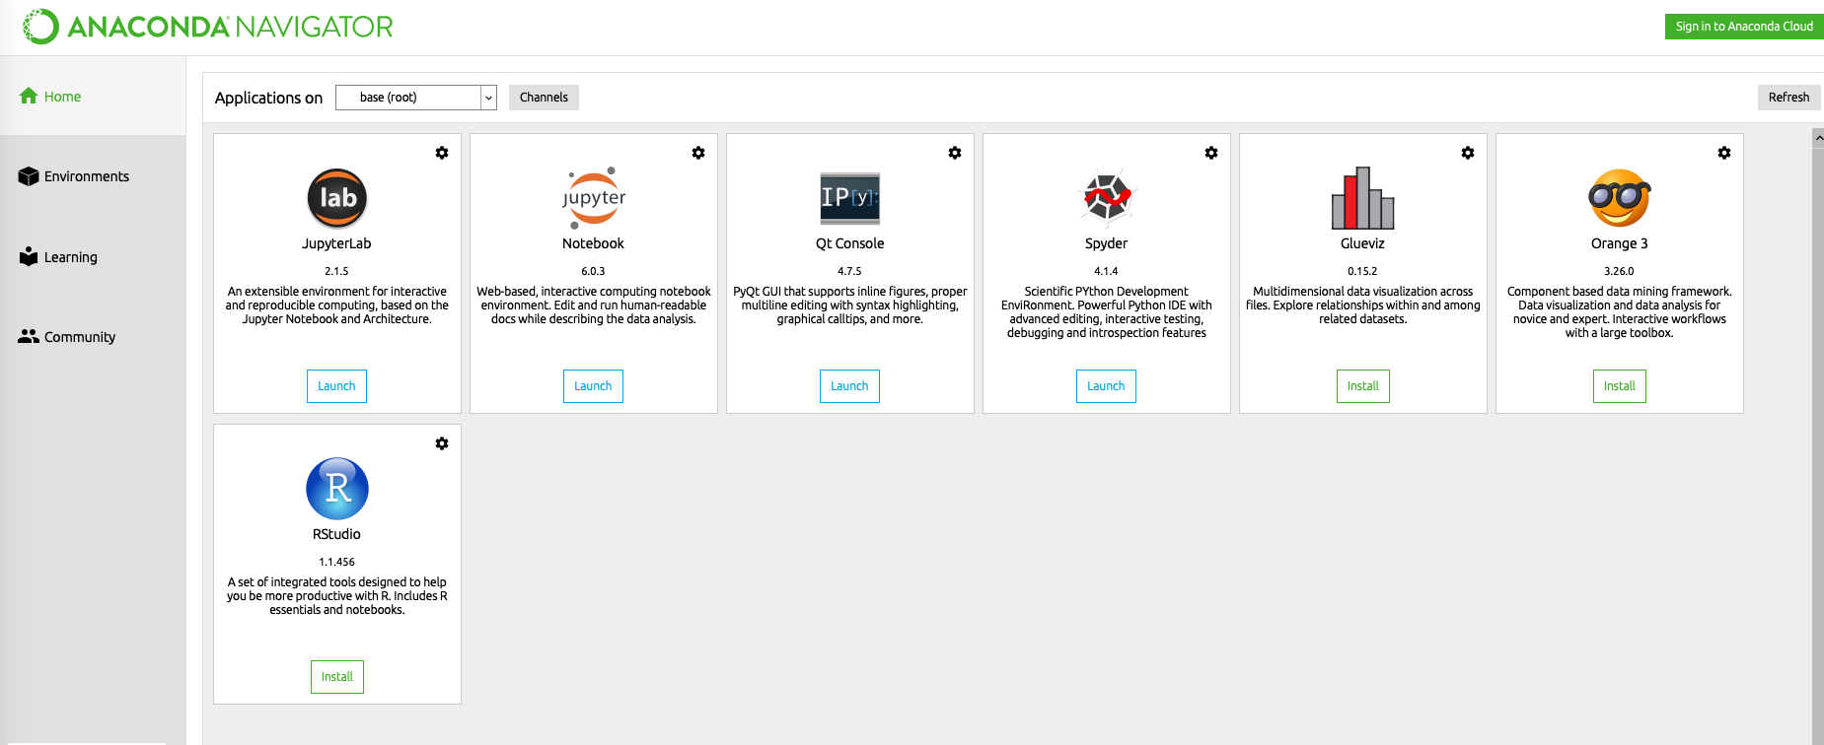Click the Environments cube icon in sidebar
Image resolution: width=1824 pixels, height=745 pixels.
29,176
